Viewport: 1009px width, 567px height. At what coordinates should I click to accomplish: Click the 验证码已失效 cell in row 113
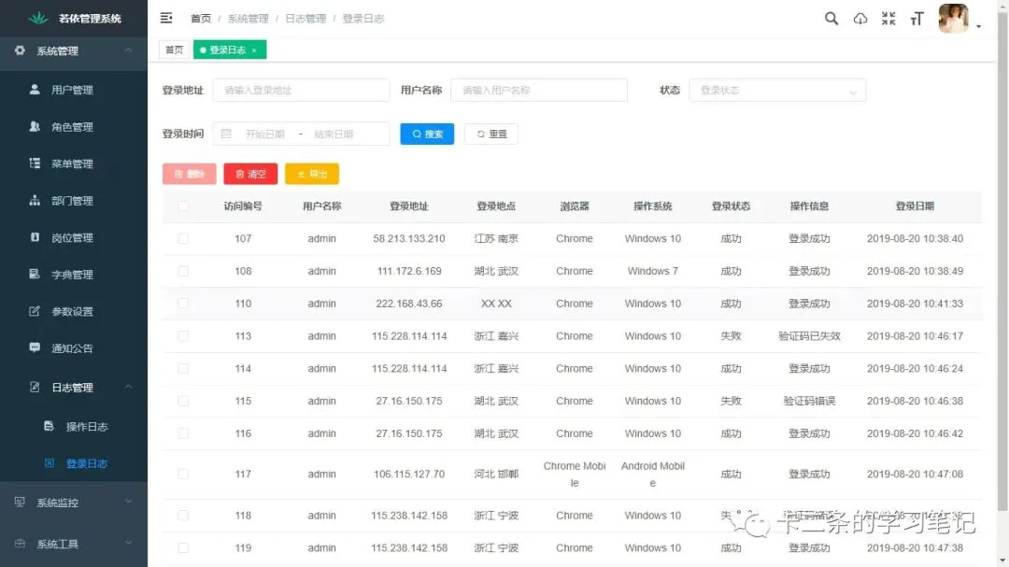click(x=809, y=336)
